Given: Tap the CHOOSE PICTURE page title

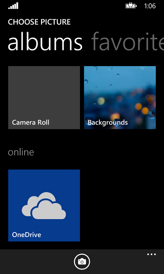Looking at the screenshot, I should click(x=39, y=22).
